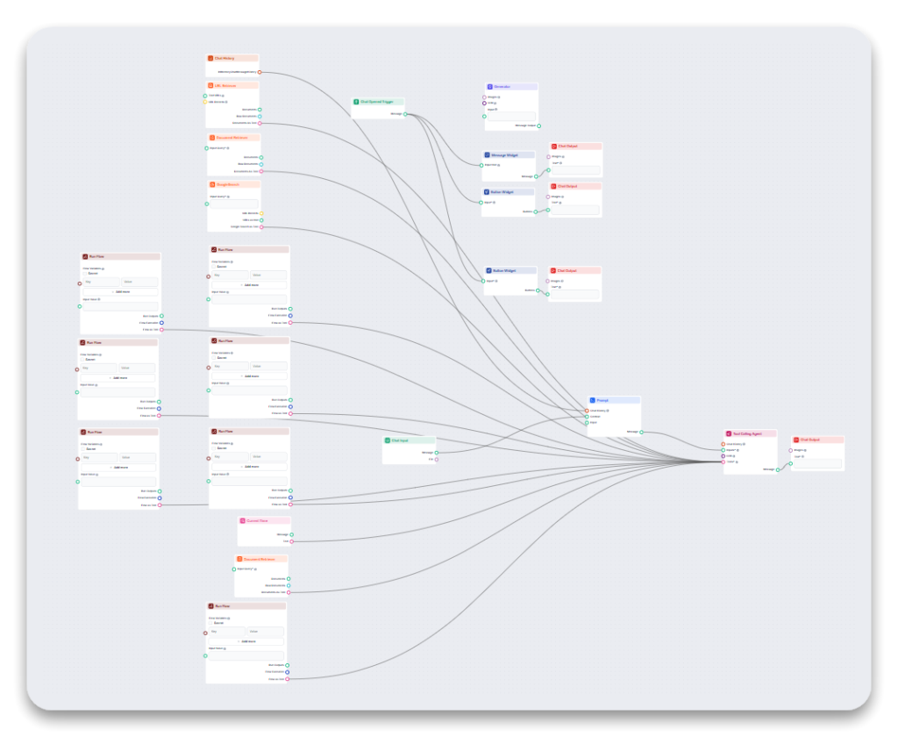Viewport: 898px width, 737px height.
Task: Click the Chat History node icon
Action: [210, 58]
